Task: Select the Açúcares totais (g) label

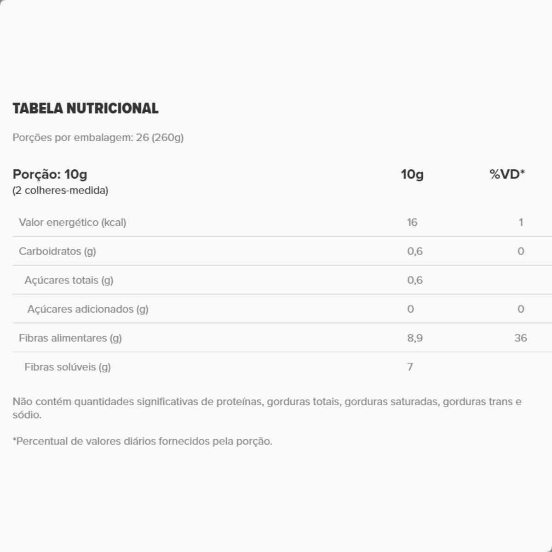Action: tap(69, 281)
